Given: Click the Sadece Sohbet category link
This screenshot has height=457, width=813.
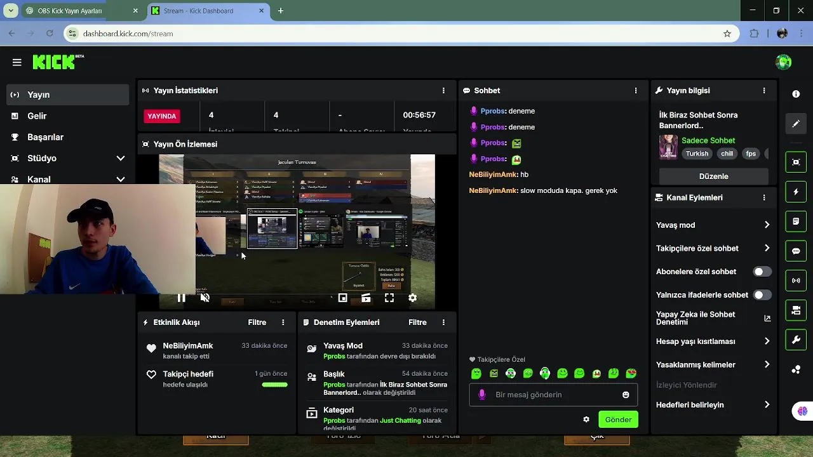Looking at the screenshot, I should tap(708, 140).
